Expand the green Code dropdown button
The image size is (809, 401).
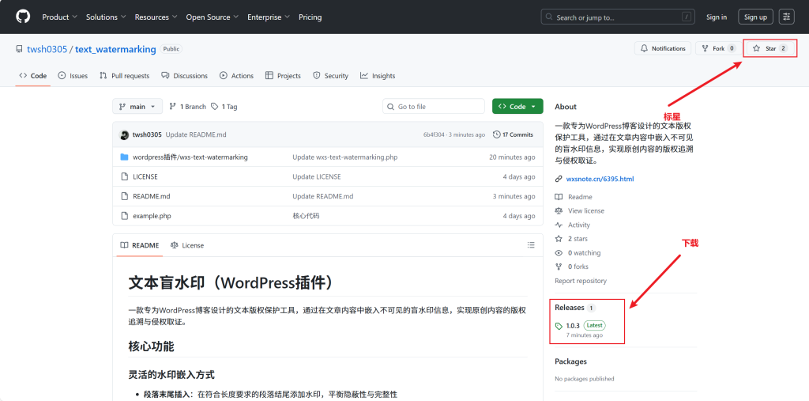point(517,106)
